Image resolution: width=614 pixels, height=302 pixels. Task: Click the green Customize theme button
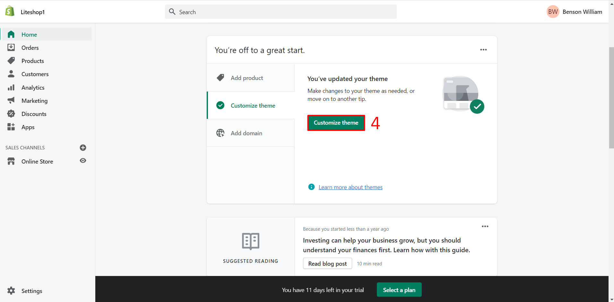point(336,123)
